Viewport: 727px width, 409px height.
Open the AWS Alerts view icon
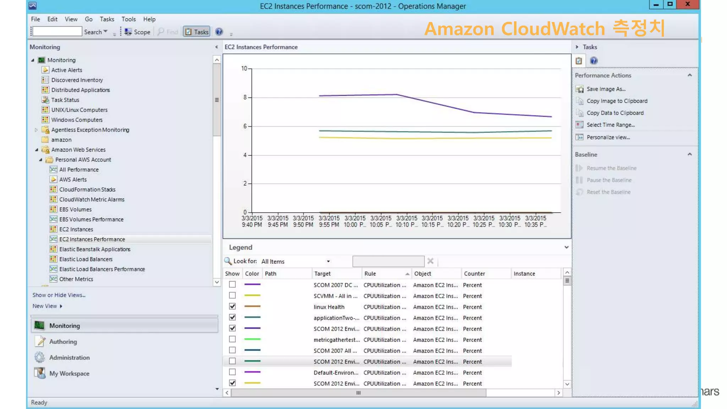53,179
